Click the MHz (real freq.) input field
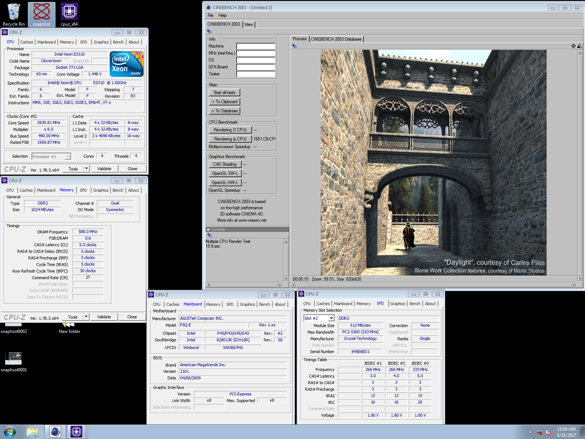 pyautogui.click(x=256, y=53)
